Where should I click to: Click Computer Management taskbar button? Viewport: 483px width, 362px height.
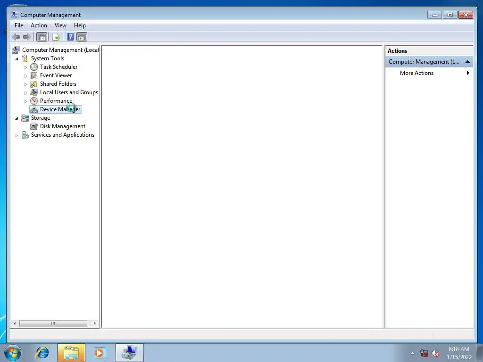click(x=129, y=353)
